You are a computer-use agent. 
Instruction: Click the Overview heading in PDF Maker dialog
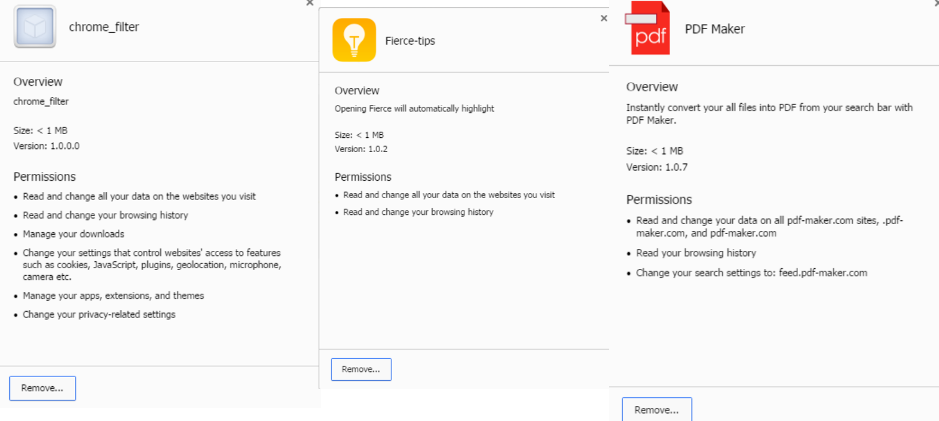[x=652, y=87]
